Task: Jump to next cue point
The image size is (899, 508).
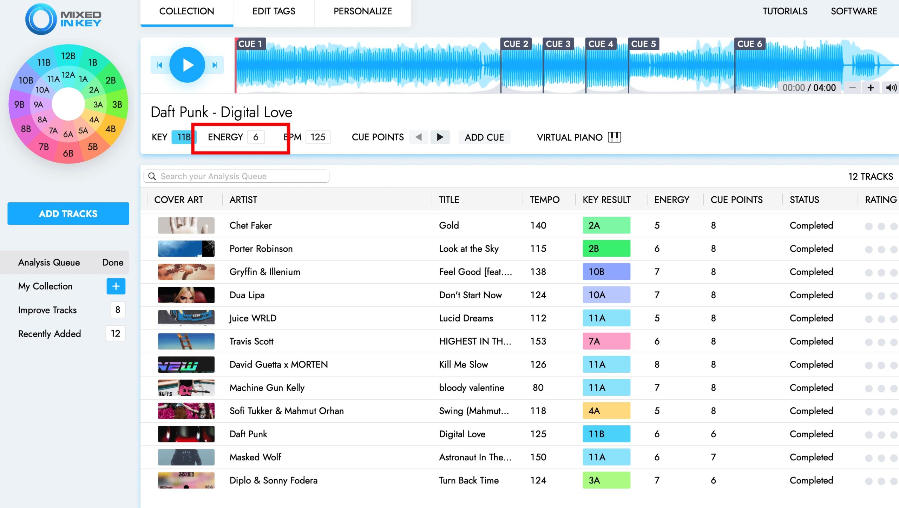Action: tap(440, 137)
